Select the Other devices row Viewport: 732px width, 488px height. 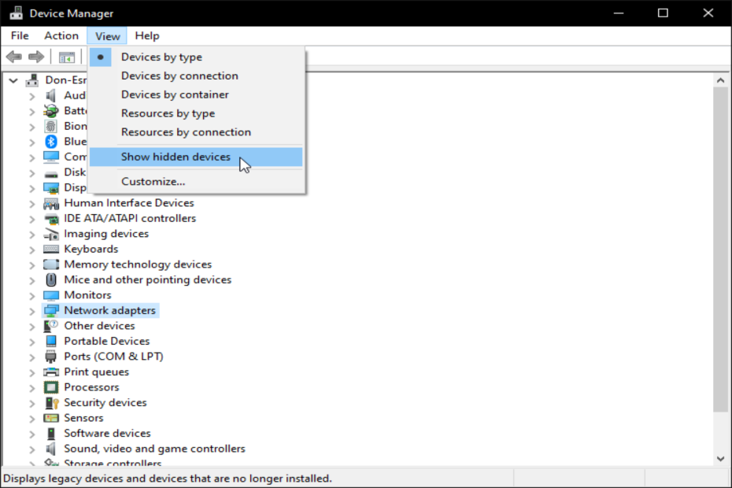[99, 326]
